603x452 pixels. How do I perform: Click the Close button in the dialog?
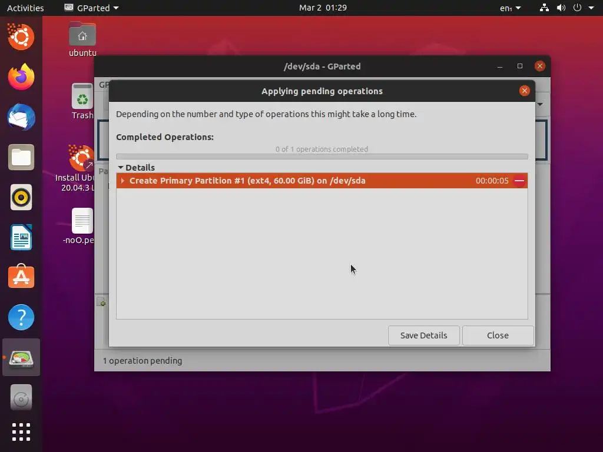498,335
